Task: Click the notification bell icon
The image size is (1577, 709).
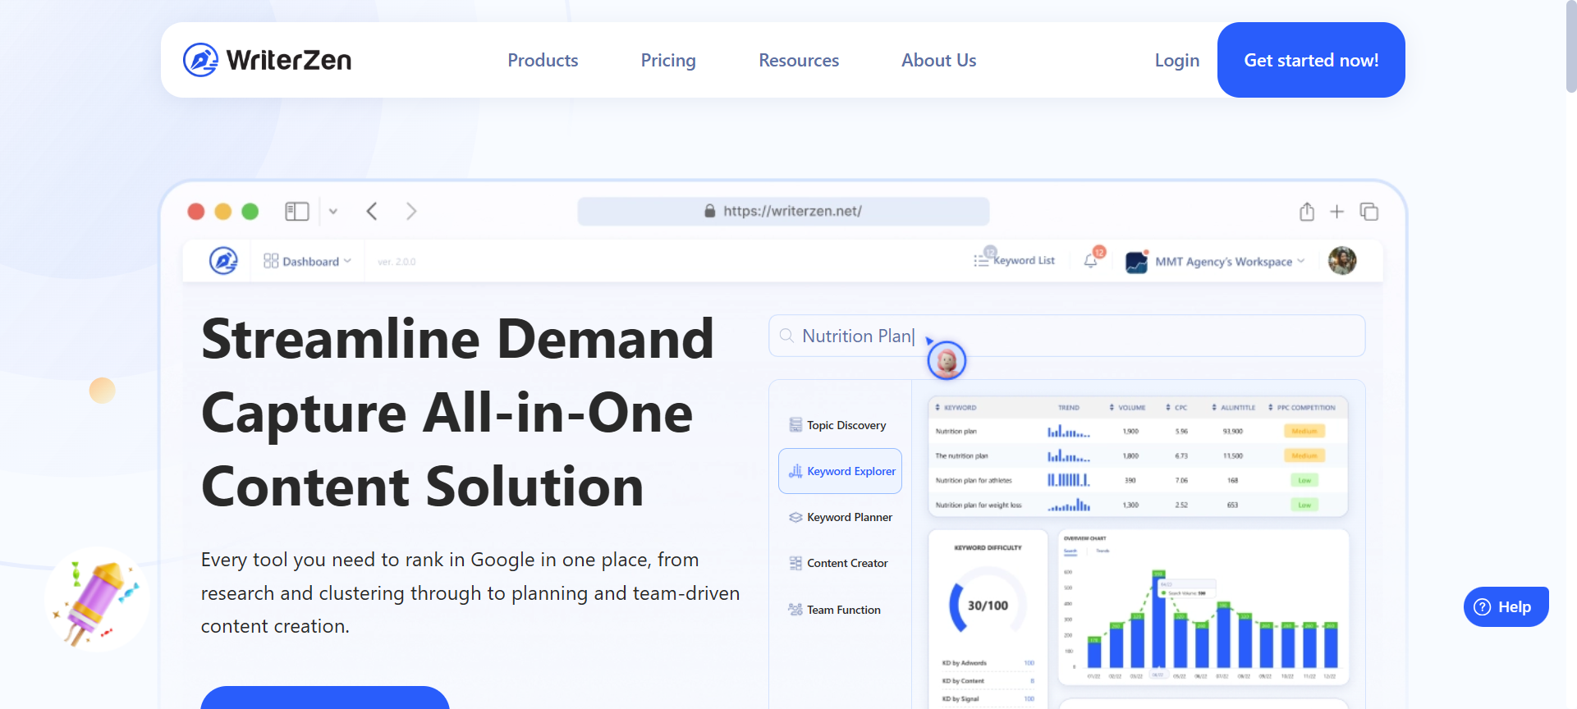Action: (1091, 261)
